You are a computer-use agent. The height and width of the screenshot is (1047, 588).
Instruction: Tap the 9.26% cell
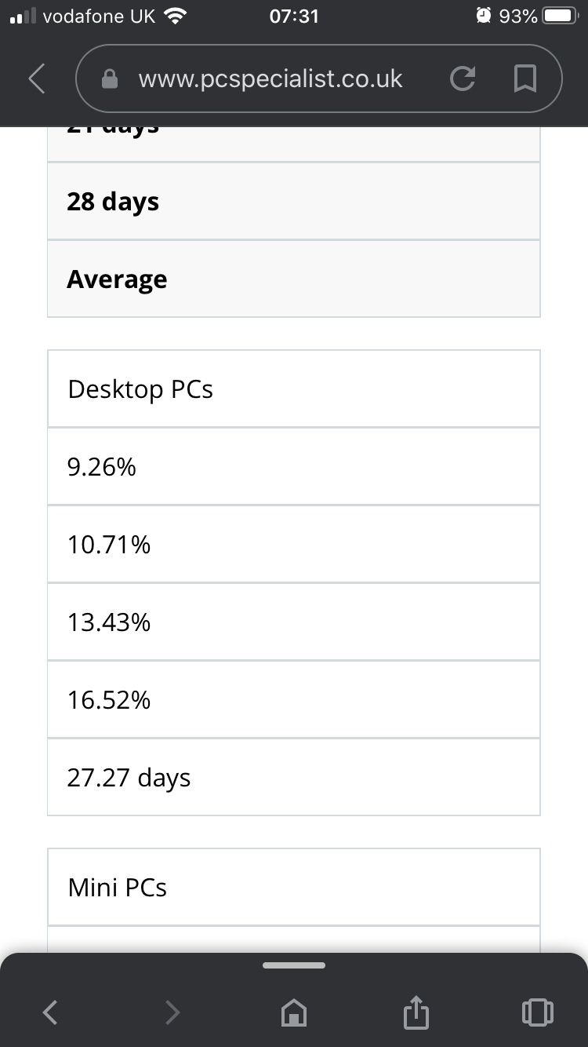(294, 466)
